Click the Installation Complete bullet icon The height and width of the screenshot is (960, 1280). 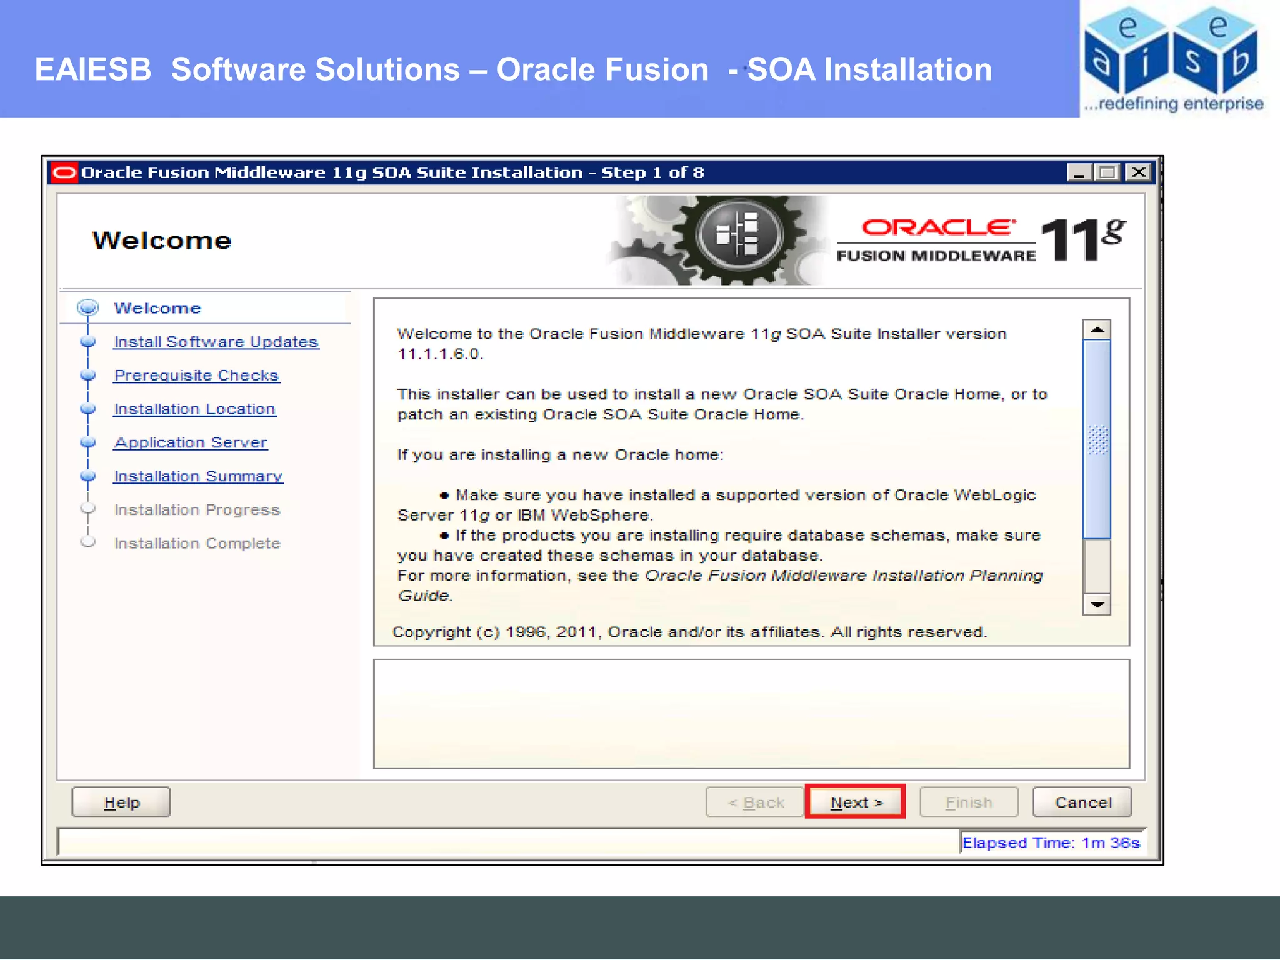[87, 542]
